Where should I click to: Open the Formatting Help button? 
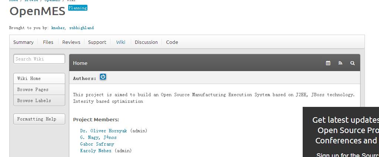tap(39, 119)
